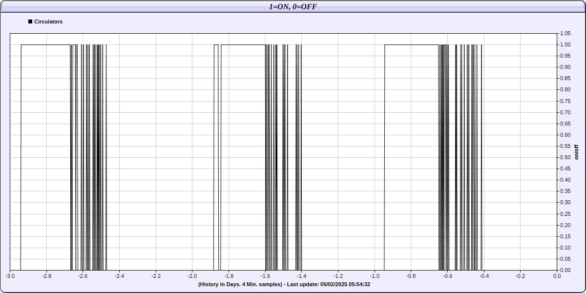Viewport: 586px width, 293px height.
Task: Click the y-axis tick label 0.55
Action: click(565, 146)
